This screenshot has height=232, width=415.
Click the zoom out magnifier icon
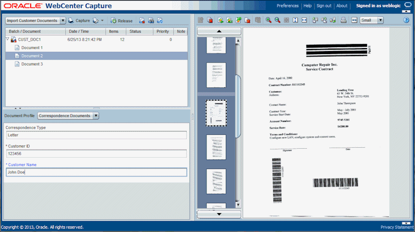[x=277, y=20]
